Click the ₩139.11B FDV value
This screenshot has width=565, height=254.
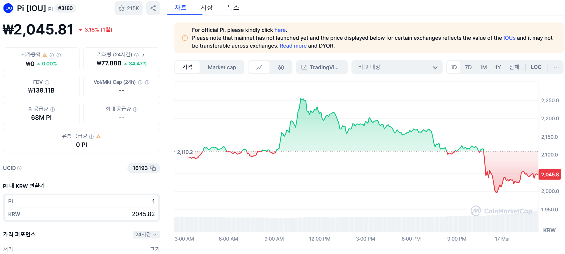tap(41, 91)
